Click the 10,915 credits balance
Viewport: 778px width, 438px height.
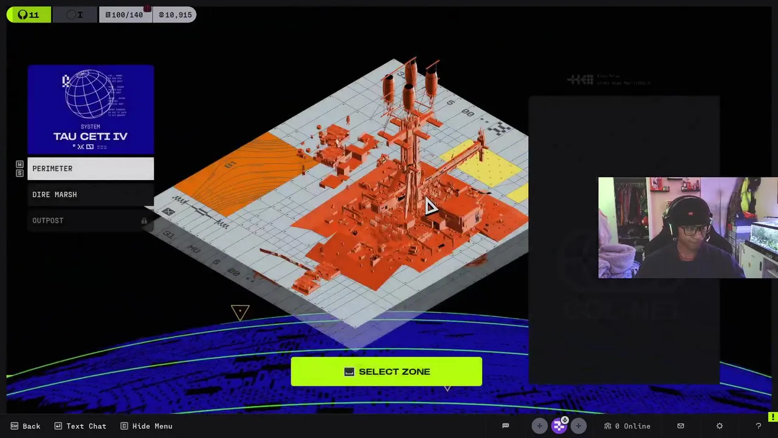[175, 15]
